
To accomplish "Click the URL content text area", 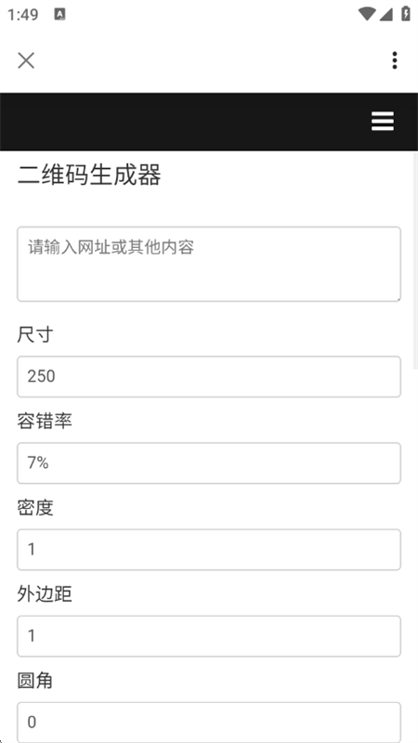I will 209,264.
